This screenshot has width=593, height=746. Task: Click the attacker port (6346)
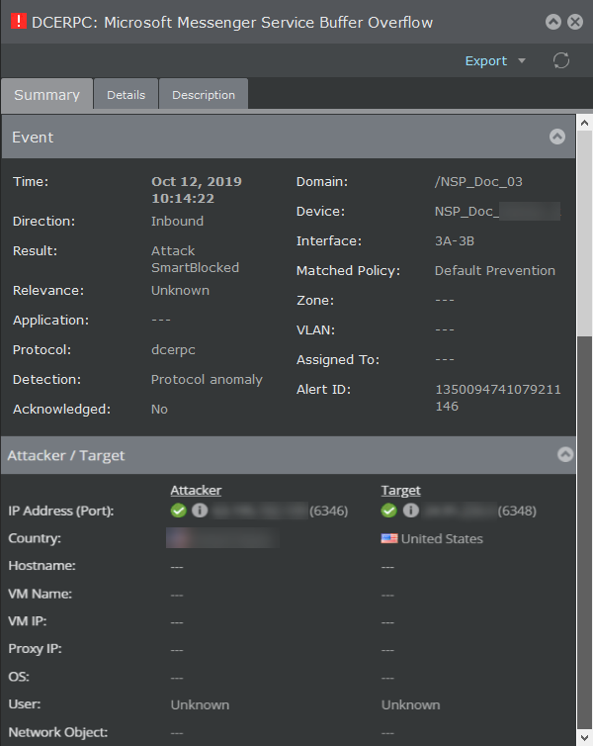tap(329, 511)
